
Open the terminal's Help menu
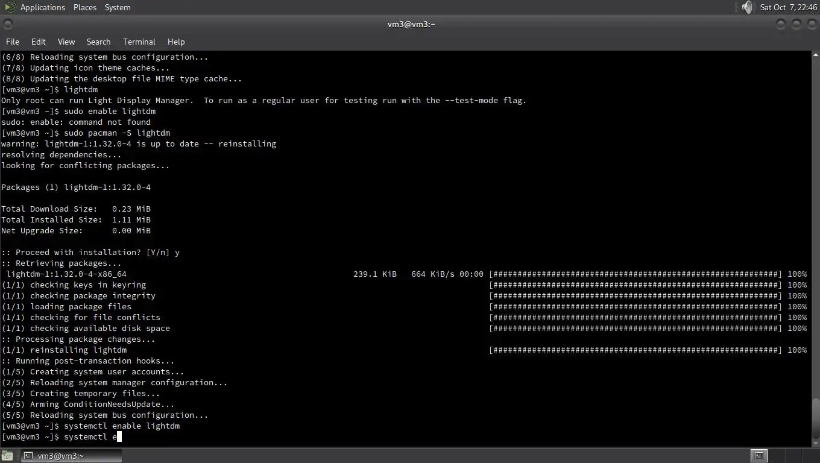[176, 42]
